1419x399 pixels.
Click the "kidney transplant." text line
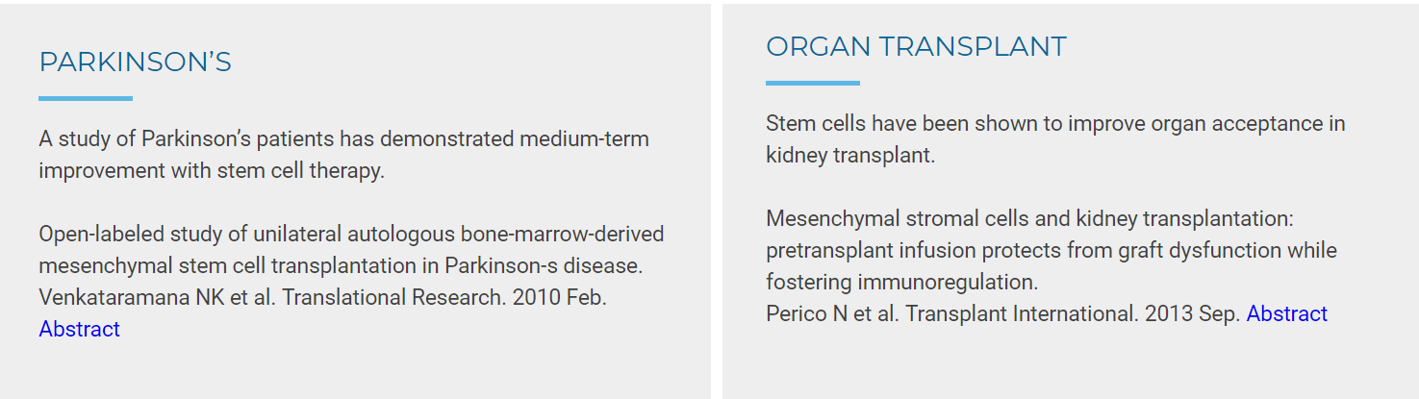[850, 156]
